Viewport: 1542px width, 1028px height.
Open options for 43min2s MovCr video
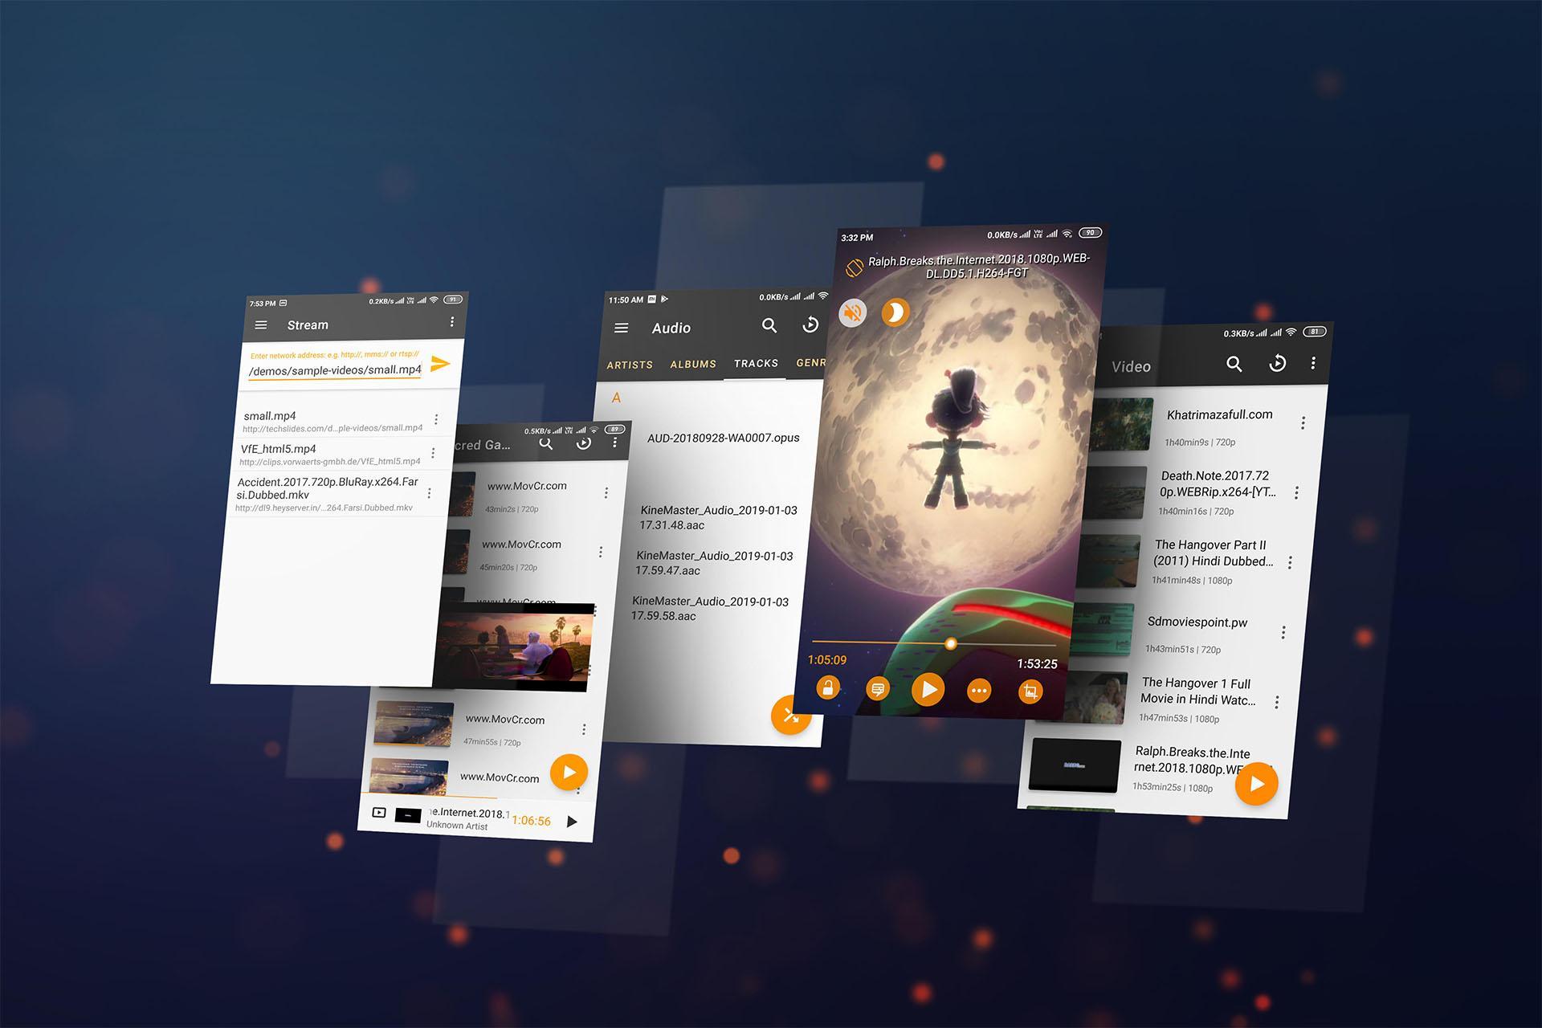point(606,492)
